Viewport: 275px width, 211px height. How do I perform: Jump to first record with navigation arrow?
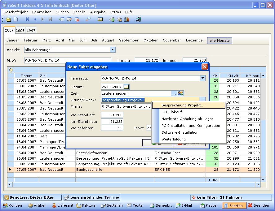(27, 19)
